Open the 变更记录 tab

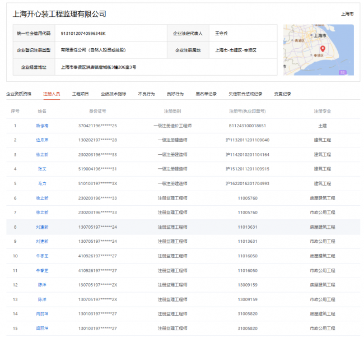(282, 94)
